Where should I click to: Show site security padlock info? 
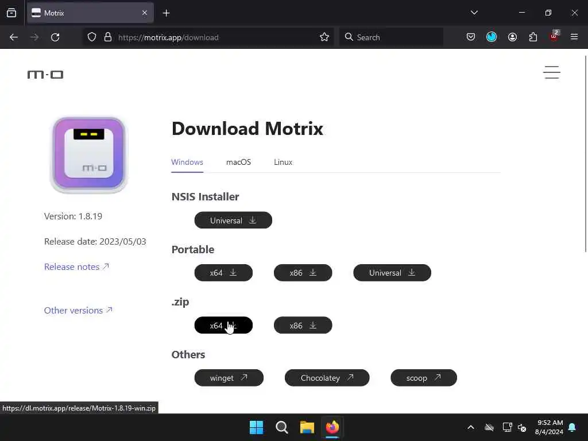tap(108, 37)
